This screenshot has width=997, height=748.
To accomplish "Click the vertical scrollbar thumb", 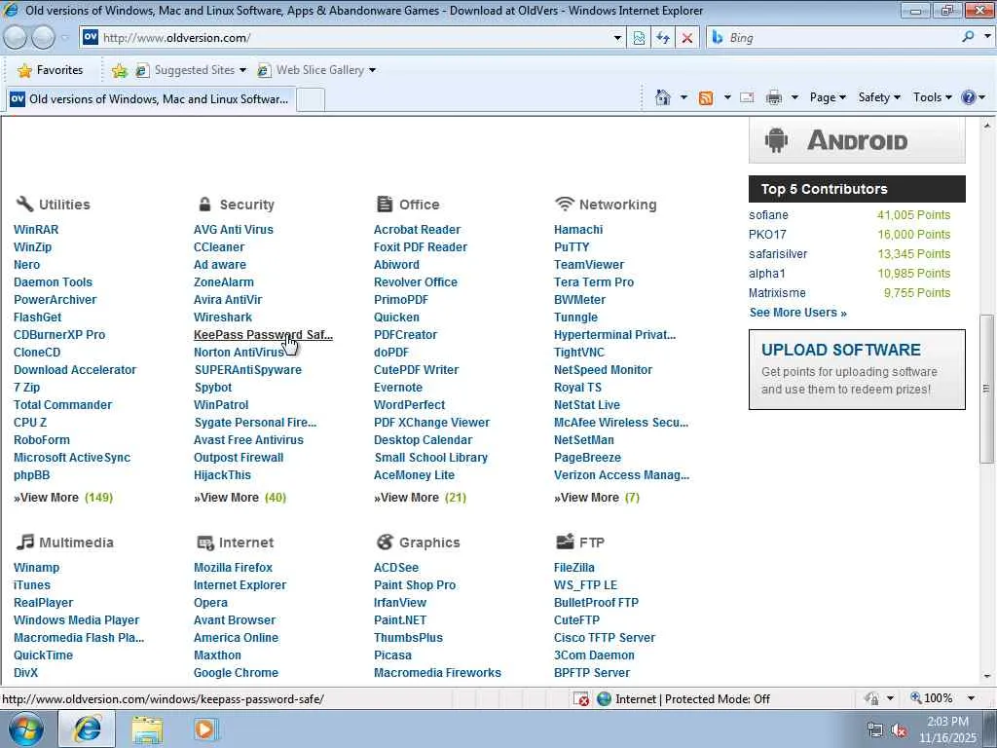I will [986, 389].
